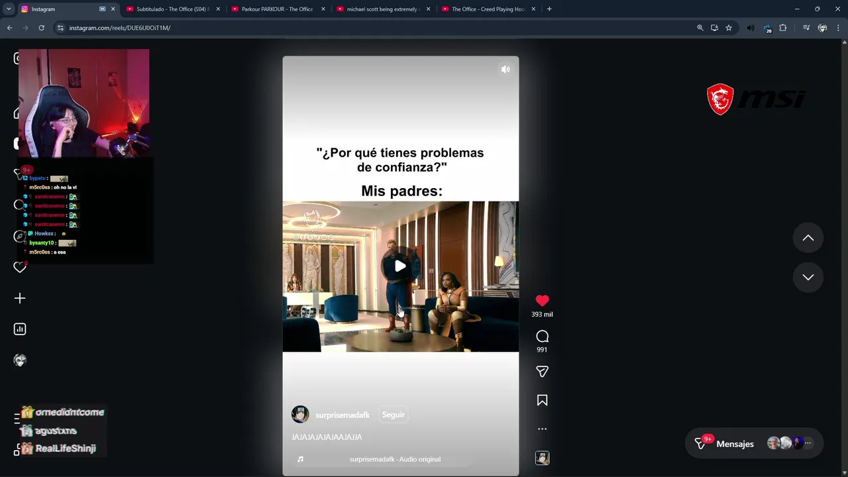Go to the next reel with down arrow

coord(808,277)
